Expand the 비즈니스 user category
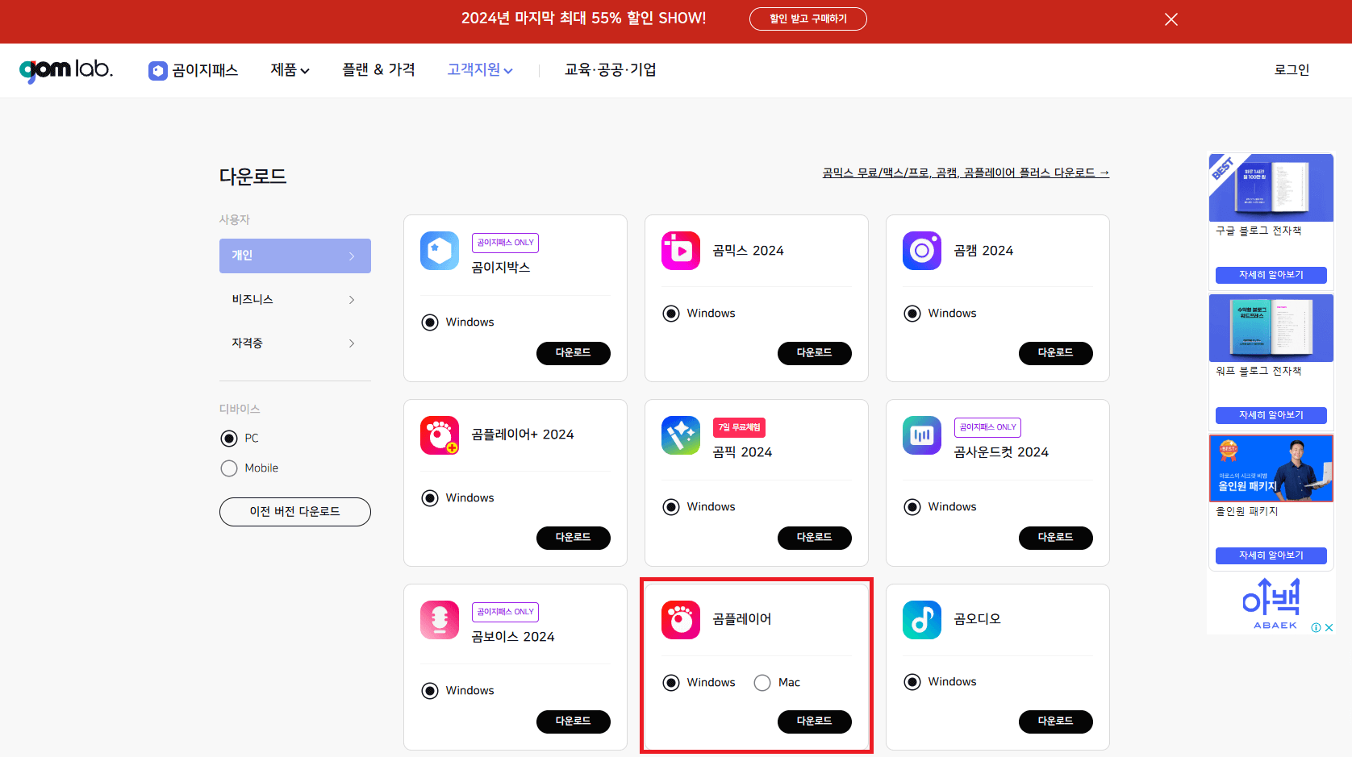 click(x=295, y=299)
